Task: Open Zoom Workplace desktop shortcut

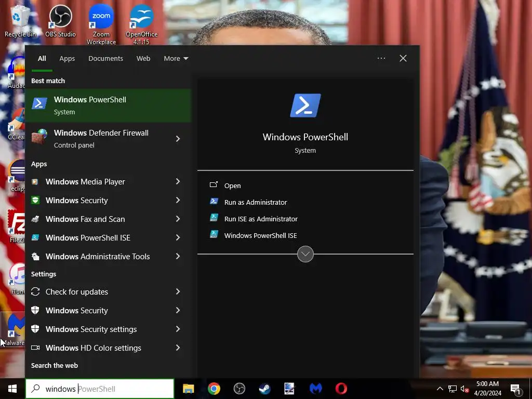Action: pyautogui.click(x=101, y=25)
